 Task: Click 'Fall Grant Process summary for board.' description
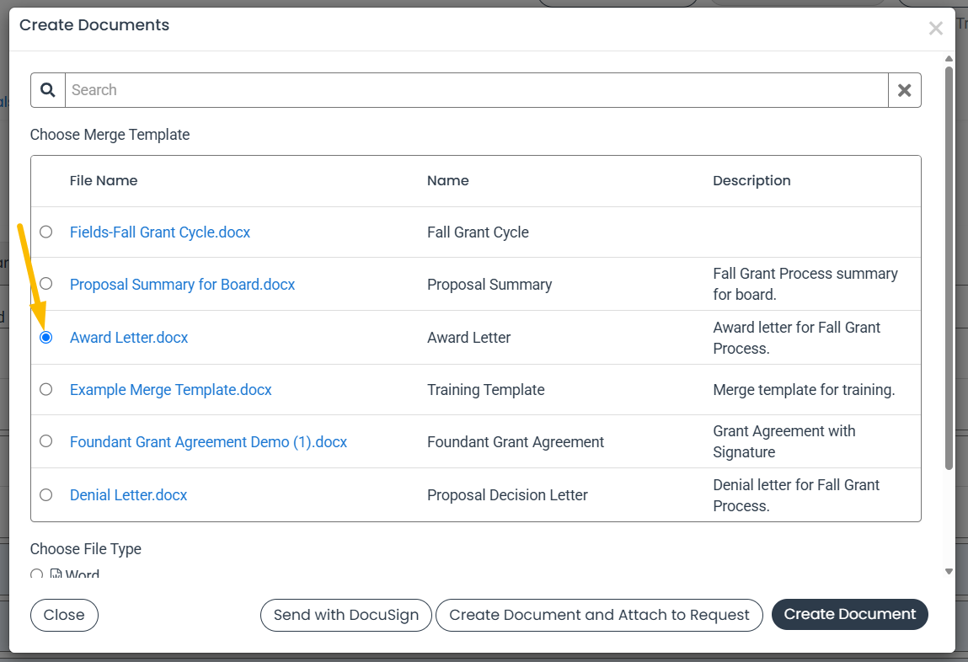(805, 284)
